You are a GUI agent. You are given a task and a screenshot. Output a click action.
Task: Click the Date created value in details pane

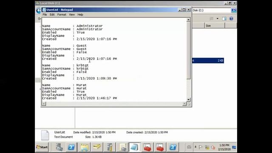click(156, 132)
